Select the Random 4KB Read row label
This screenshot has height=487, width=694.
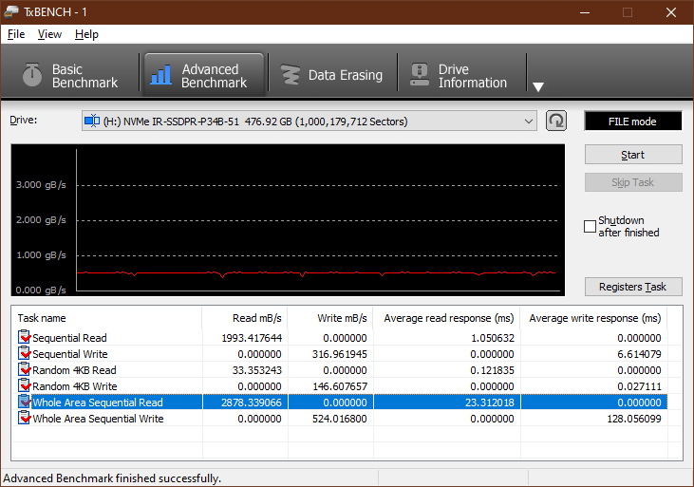[74, 370]
